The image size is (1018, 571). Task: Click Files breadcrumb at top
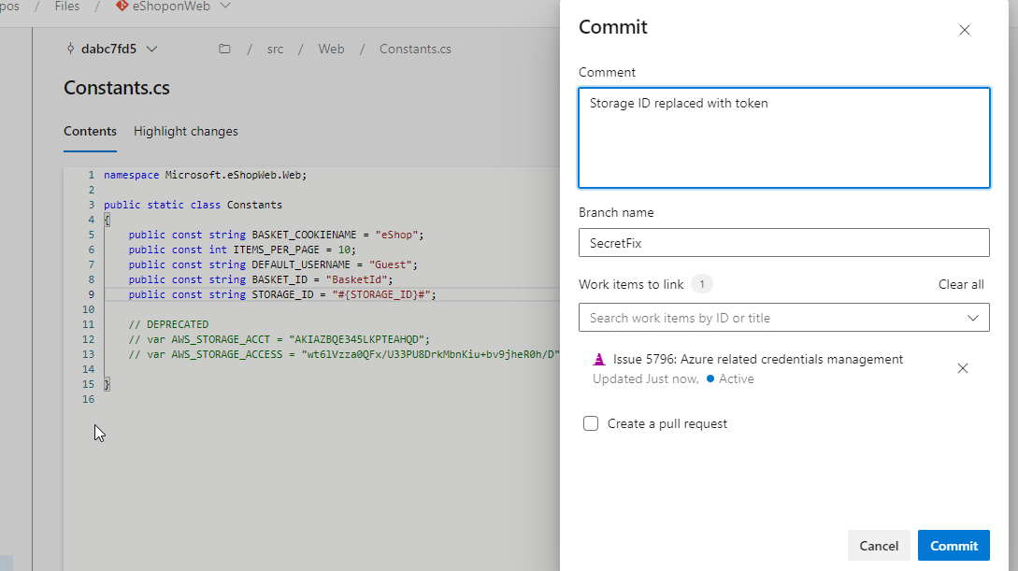pyautogui.click(x=67, y=7)
